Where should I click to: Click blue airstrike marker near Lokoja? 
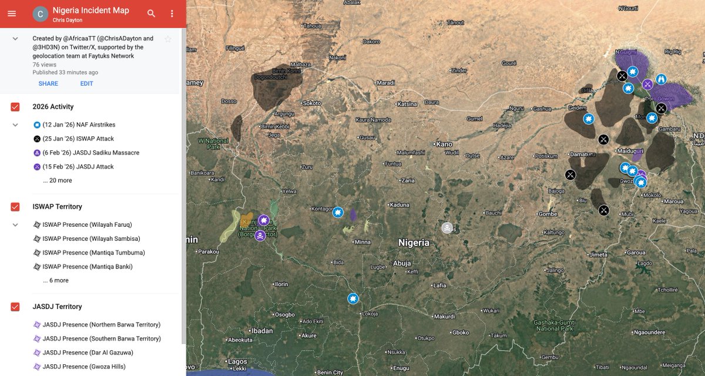(352, 299)
